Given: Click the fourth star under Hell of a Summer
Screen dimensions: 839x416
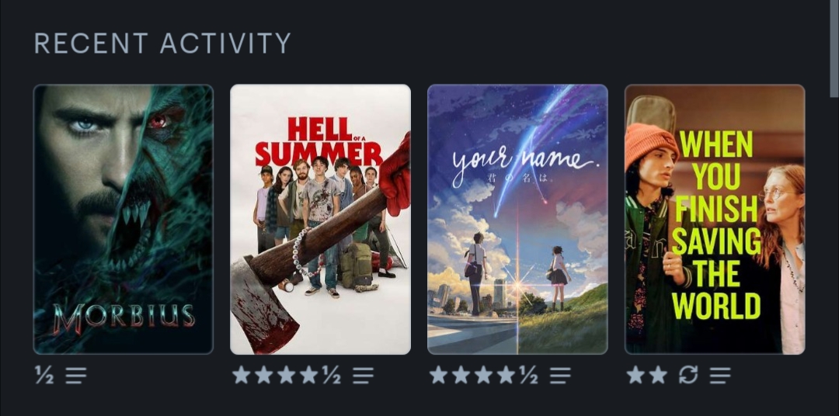Looking at the screenshot, I should tap(308, 375).
